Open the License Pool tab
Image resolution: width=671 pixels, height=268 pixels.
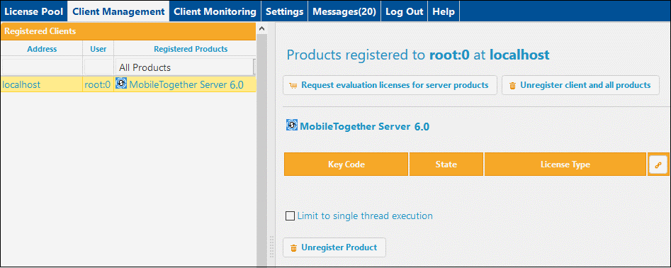[x=34, y=11]
